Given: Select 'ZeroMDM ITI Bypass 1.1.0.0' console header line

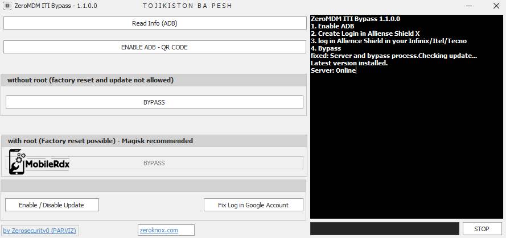Looking at the screenshot, I should coord(355,19).
